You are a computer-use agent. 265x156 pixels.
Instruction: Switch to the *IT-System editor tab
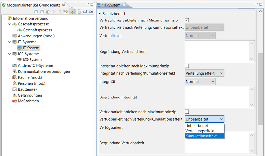111,5
